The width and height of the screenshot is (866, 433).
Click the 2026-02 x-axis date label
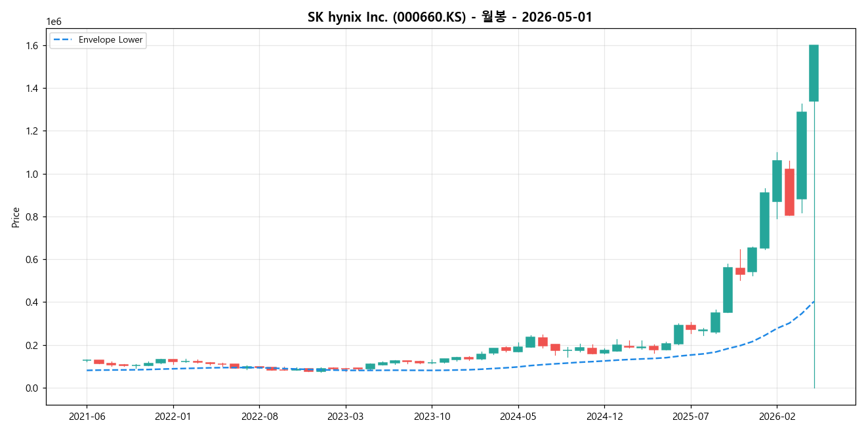[777, 416]
